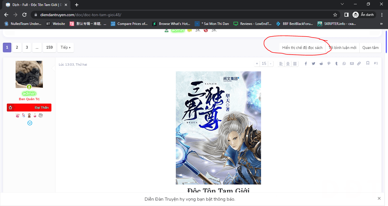Increase font size with plus button
This screenshot has width=388, height=206.
point(257,64)
